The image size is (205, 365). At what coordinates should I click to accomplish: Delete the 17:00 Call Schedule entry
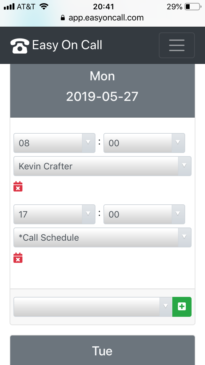click(18, 258)
